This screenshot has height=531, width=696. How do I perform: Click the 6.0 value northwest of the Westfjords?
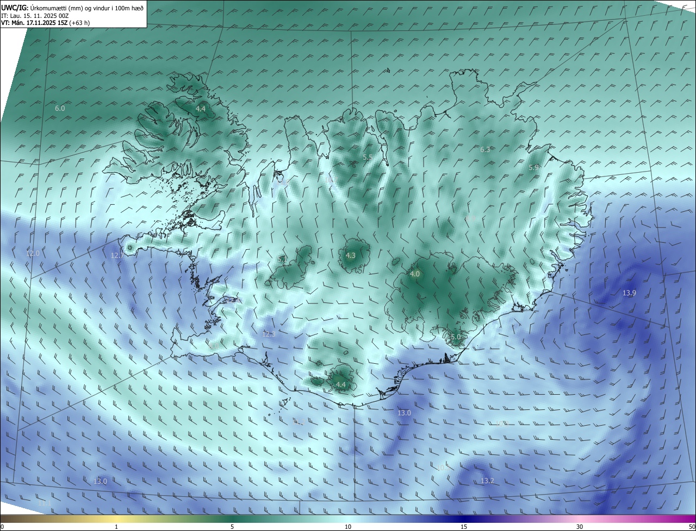pos(60,109)
